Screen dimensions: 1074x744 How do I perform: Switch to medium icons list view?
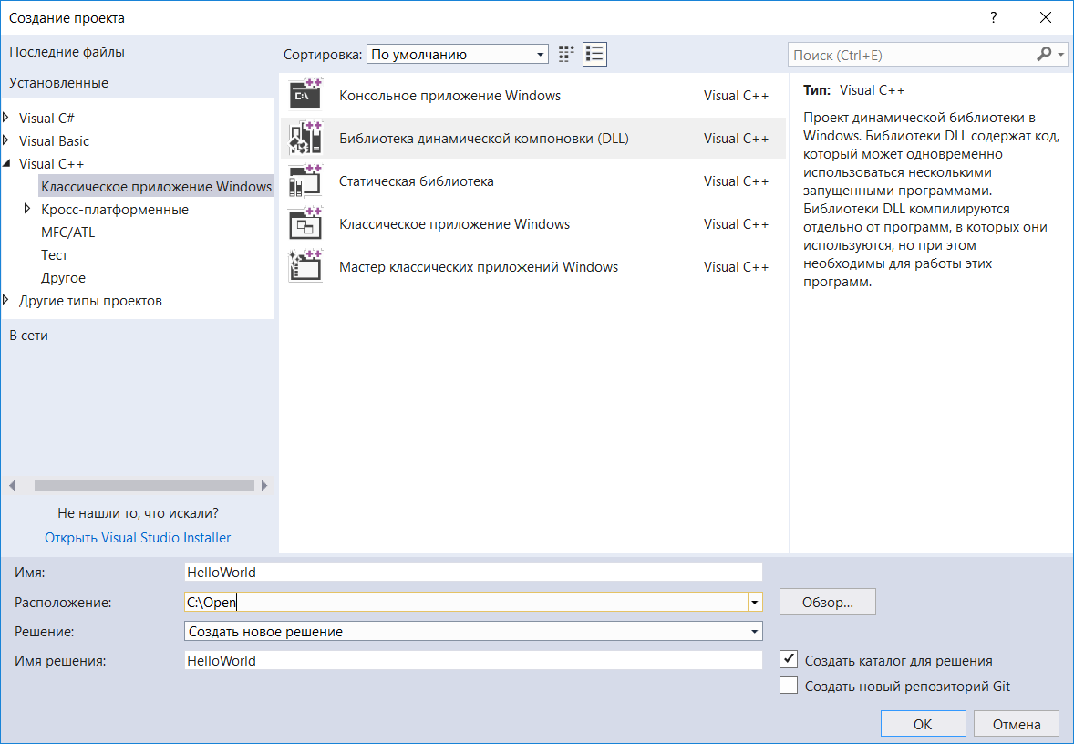(x=594, y=54)
